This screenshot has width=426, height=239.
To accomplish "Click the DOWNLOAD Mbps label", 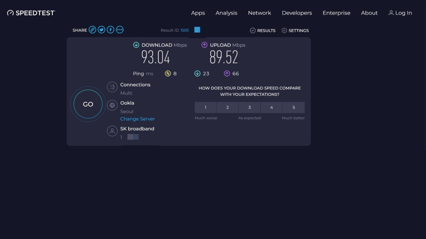I will pos(164,45).
